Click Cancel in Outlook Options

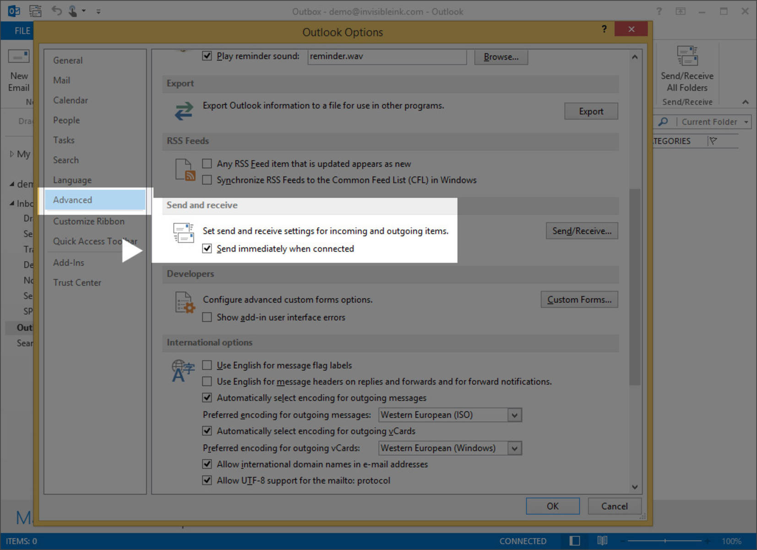[615, 506]
